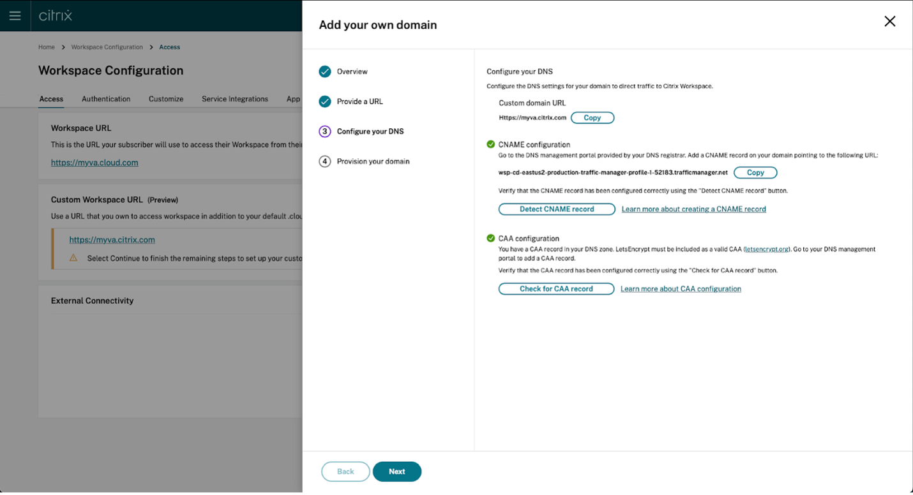Switch to the Service Integrations tab

(235, 99)
